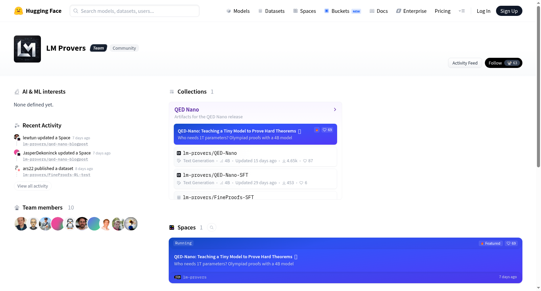Image resolution: width=541 pixels, height=291 pixels.
Task: Click the Recent Activity heading
Action: pyautogui.click(x=42, y=125)
